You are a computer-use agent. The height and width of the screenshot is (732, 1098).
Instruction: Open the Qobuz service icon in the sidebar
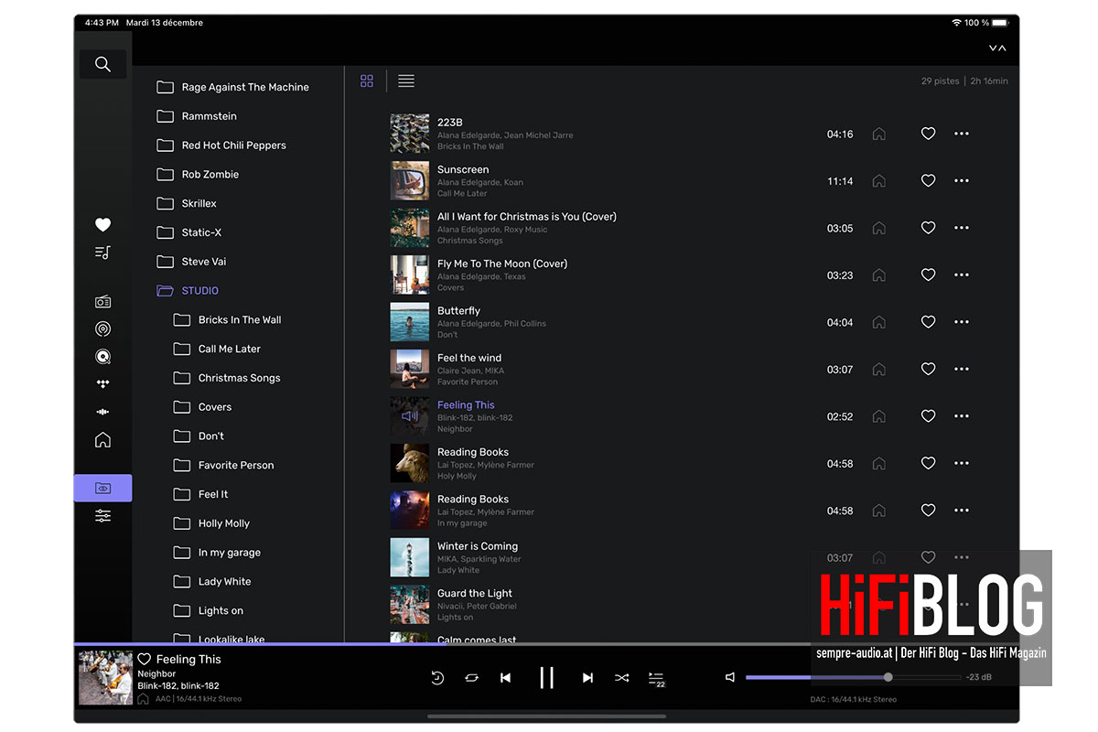click(x=103, y=357)
